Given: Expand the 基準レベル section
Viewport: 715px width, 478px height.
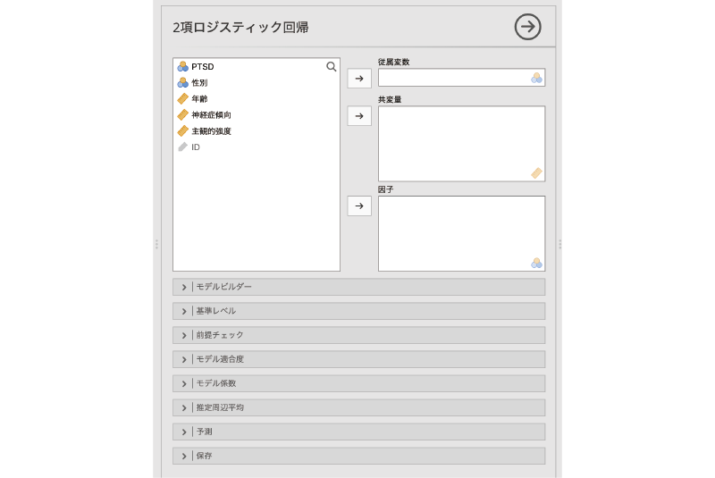Looking at the screenshot, I should pos(357,311).
